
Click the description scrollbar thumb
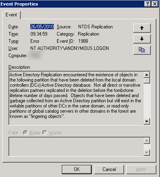147,81
